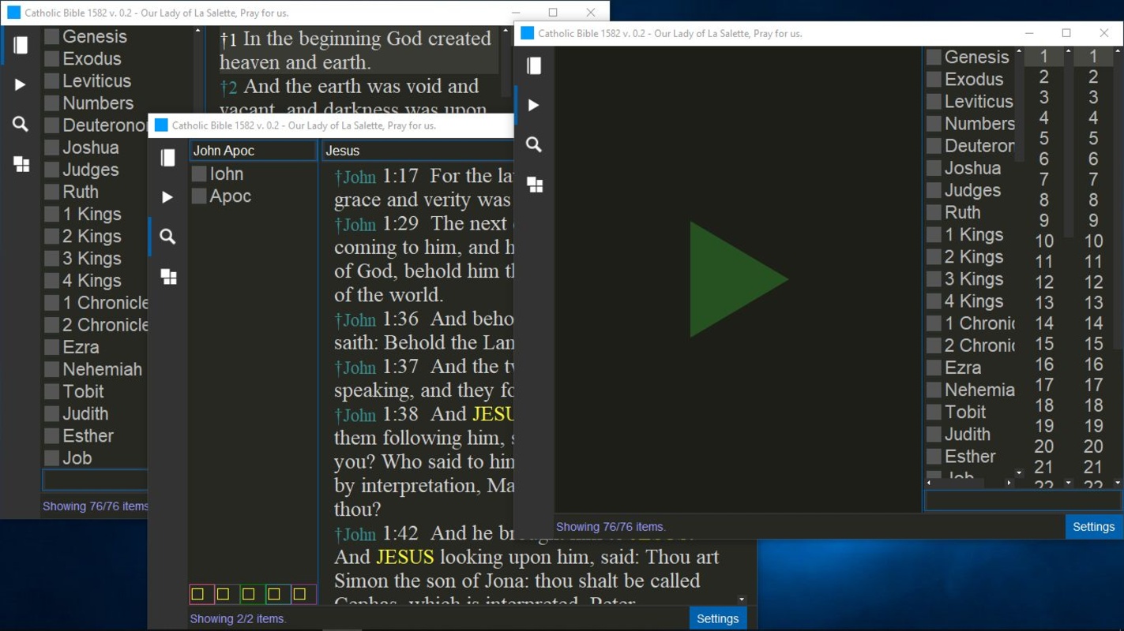This screenshot has width=1124, height=631.
Task: Open the book icon in the playback window sidebar
Action: (534, 66)
